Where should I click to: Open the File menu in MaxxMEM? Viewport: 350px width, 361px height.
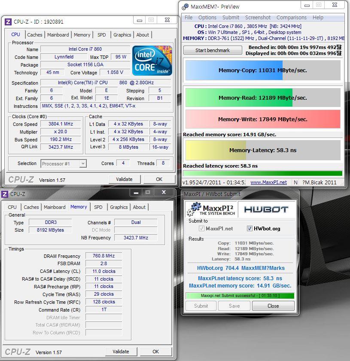pyautogui.click(x=189, y=18)
